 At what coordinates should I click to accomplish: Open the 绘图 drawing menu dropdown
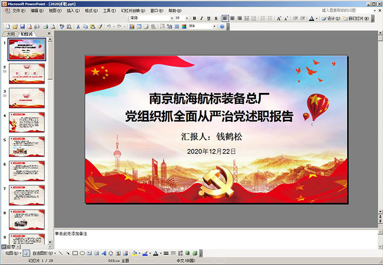pyautogui.click(x=13, y=254)
